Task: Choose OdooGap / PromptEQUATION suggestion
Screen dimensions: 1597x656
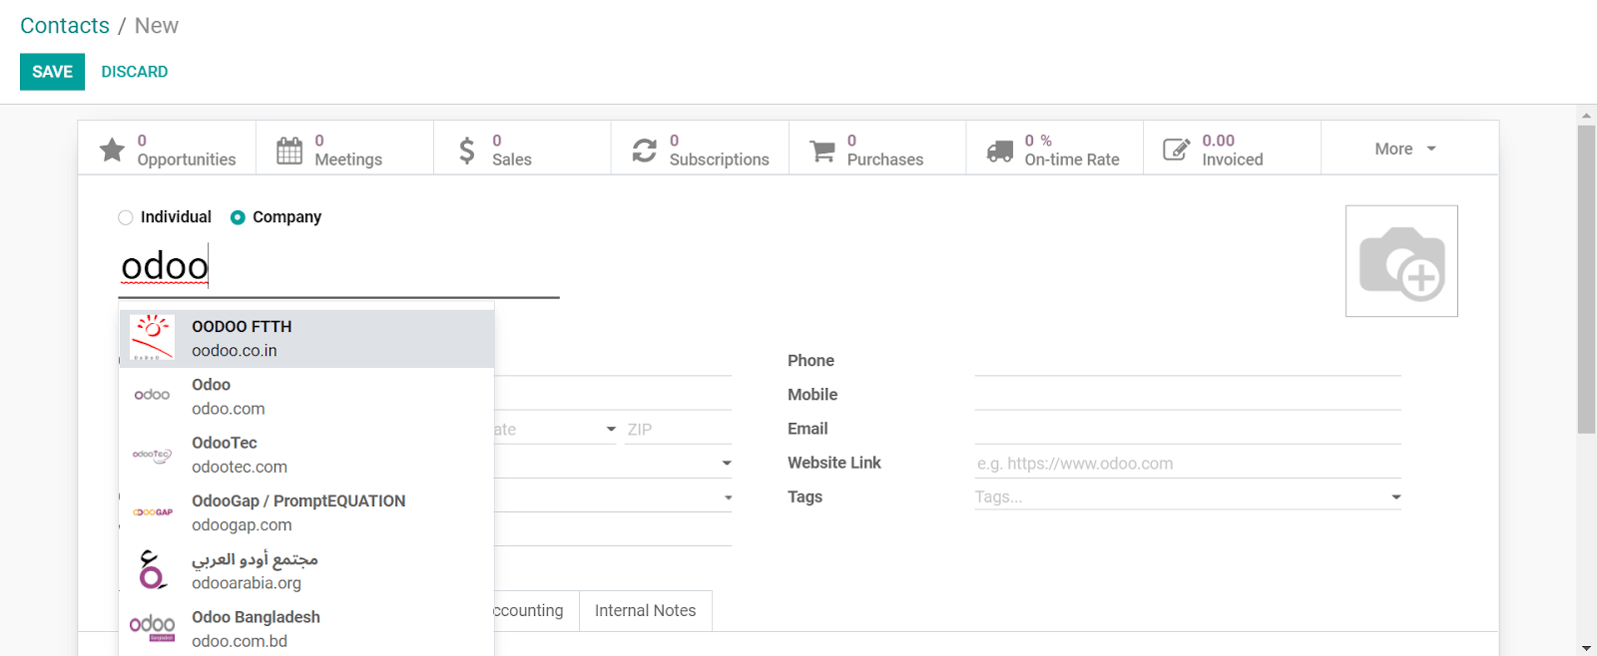Action: click(306, 512)
